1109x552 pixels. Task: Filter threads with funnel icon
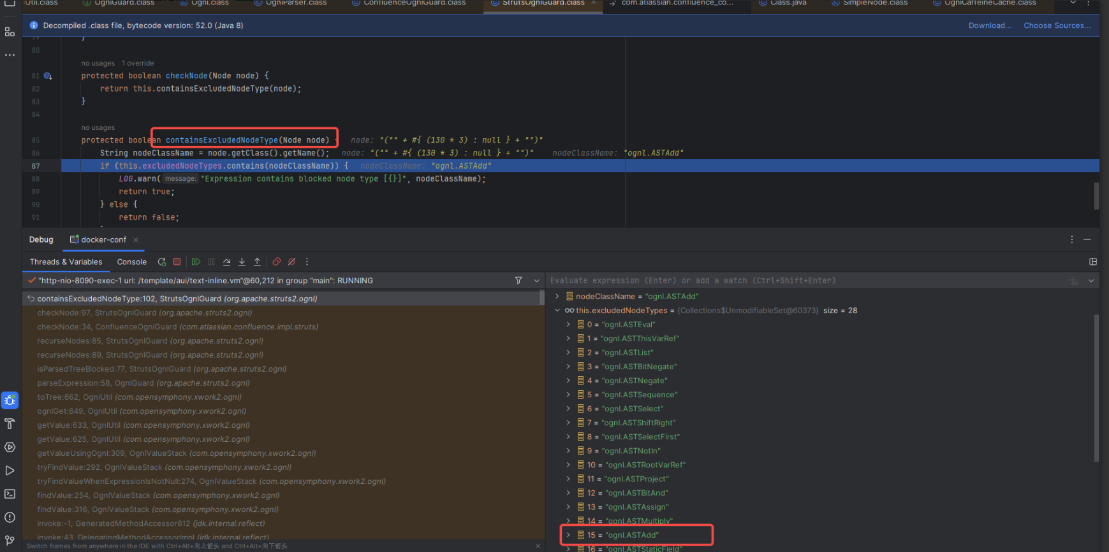518,280
